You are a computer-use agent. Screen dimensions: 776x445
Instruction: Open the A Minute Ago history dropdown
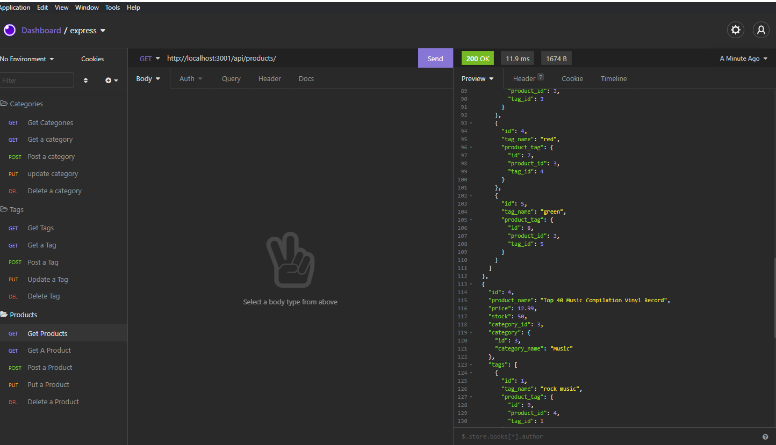click(x=743, y=58)
